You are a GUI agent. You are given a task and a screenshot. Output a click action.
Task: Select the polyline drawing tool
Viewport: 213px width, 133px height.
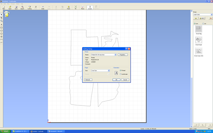[1, 40]
